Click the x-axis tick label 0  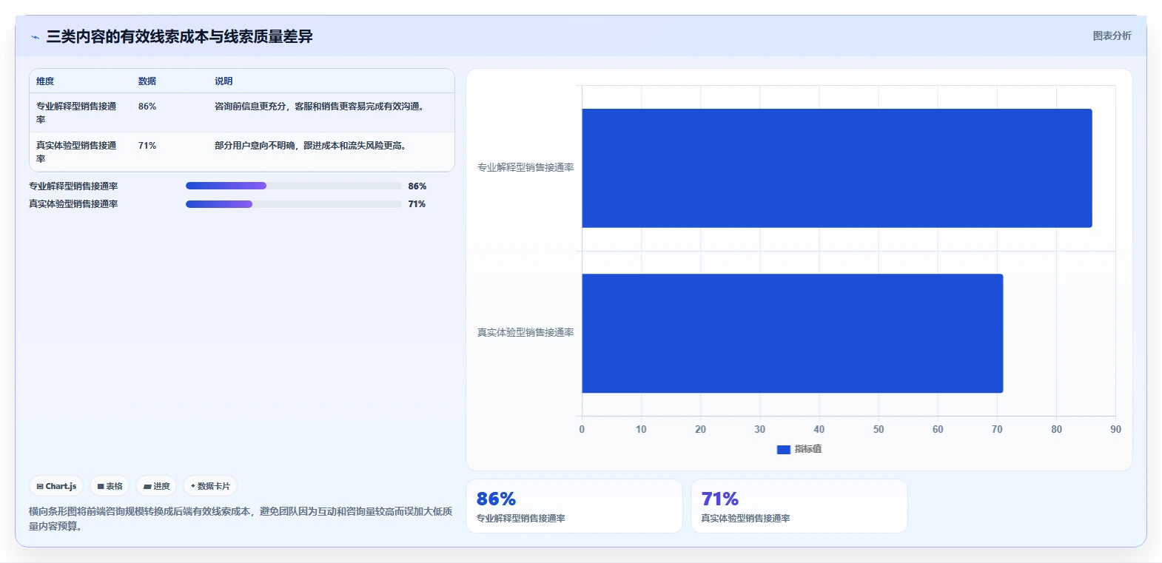pos(582,429)
